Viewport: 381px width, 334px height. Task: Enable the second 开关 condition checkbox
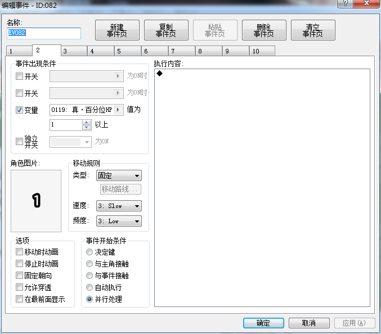[x=19, y=93]
